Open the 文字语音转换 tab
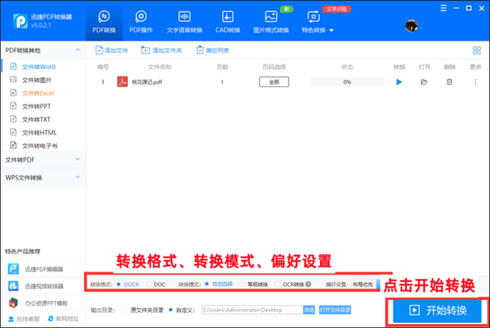The image size is (490, 328). (185, 22)
